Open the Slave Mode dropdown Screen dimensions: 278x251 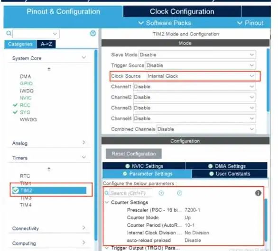click(197, 54)
